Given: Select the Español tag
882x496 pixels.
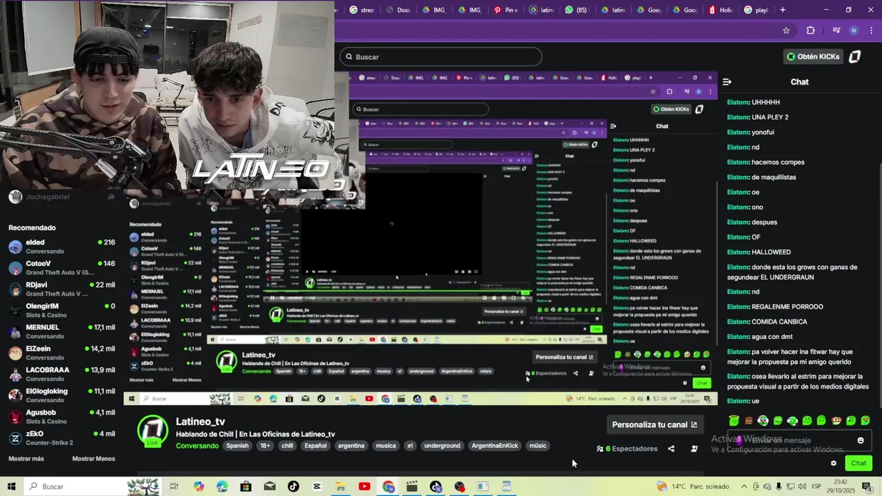Looking at the screenshot, I should (316, 446).
